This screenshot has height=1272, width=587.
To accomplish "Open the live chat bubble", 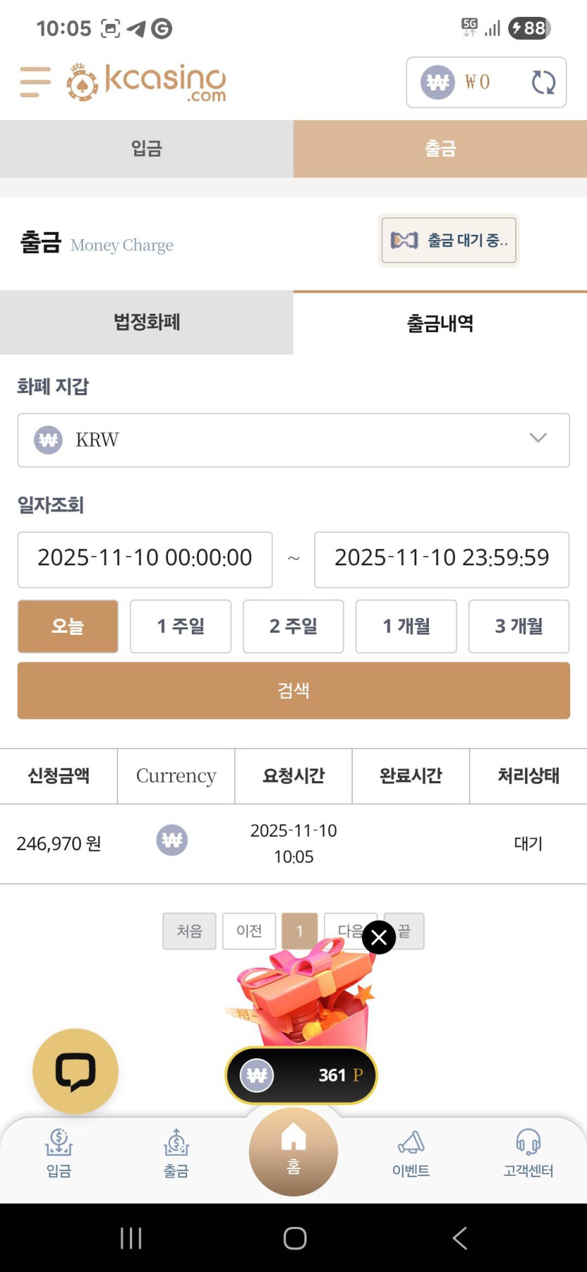I will 75,1071.
